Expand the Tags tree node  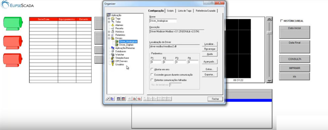click(109, 18)
